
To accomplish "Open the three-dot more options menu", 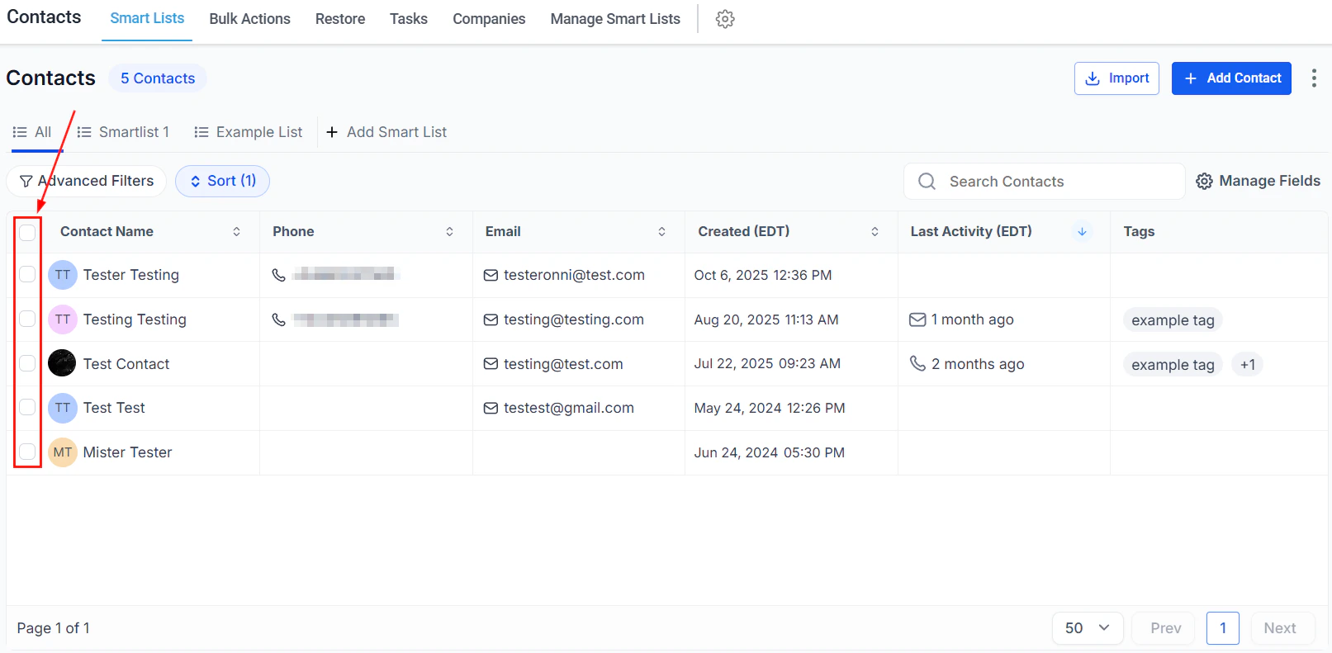I will [1314, 78].
